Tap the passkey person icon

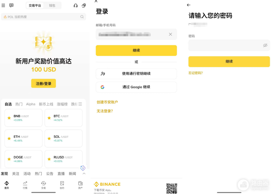[103, 74]
